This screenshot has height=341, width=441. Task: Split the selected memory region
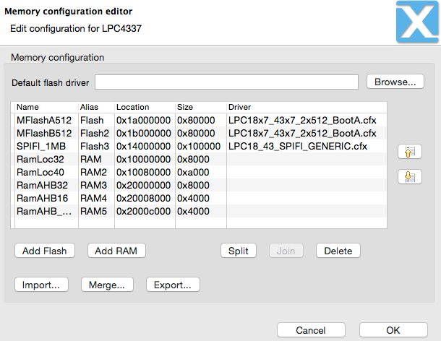click(238, 251)
